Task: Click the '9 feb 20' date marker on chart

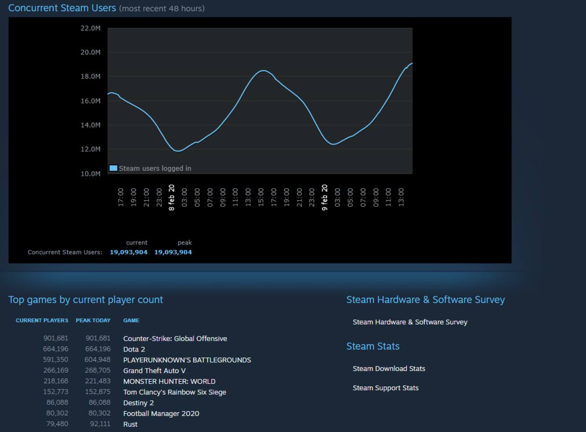Action: point(325,197)
